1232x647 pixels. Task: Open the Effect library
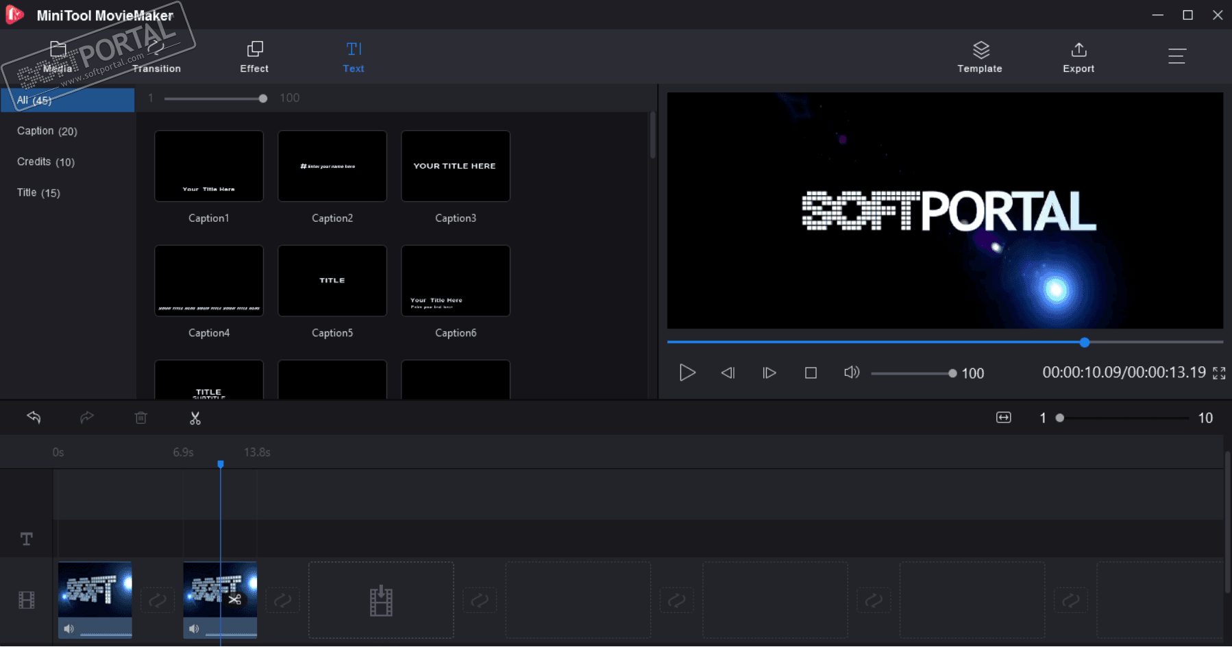pos(254,57)
